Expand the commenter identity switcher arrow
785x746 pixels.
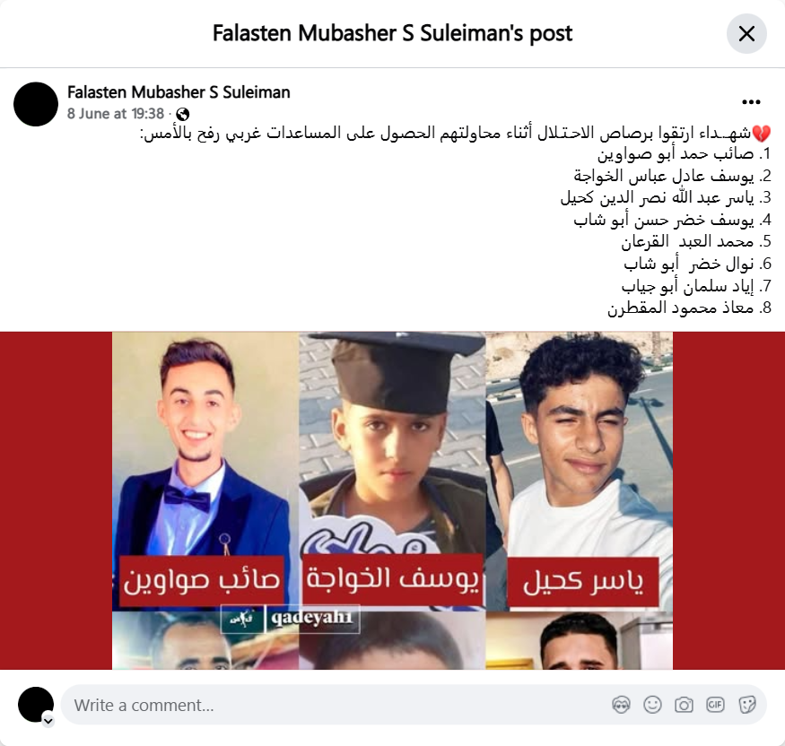point(48,721)
